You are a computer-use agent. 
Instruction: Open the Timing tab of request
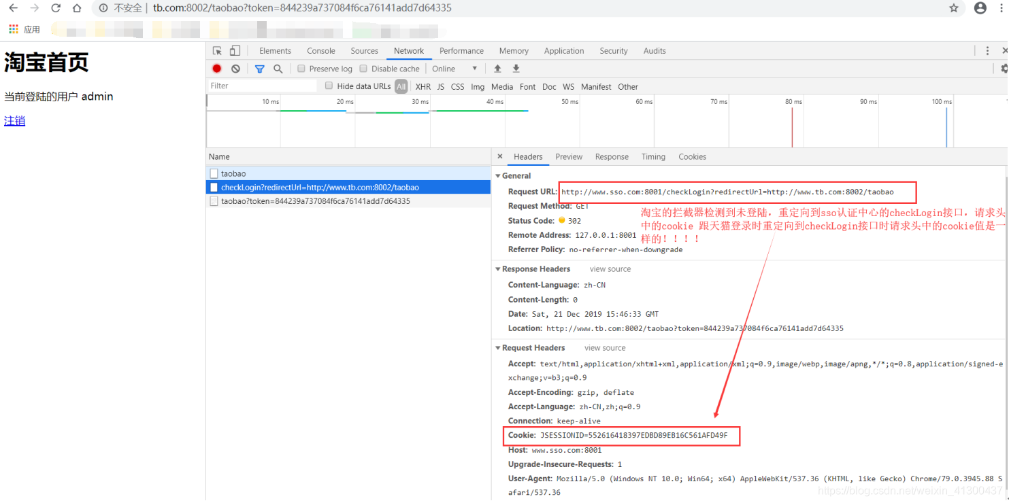coord(653,156)
